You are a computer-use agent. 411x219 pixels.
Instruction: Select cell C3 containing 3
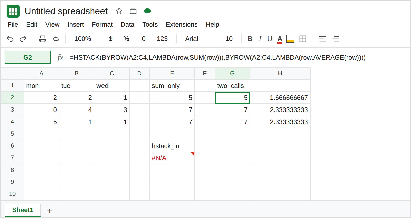tap(112, 110)
